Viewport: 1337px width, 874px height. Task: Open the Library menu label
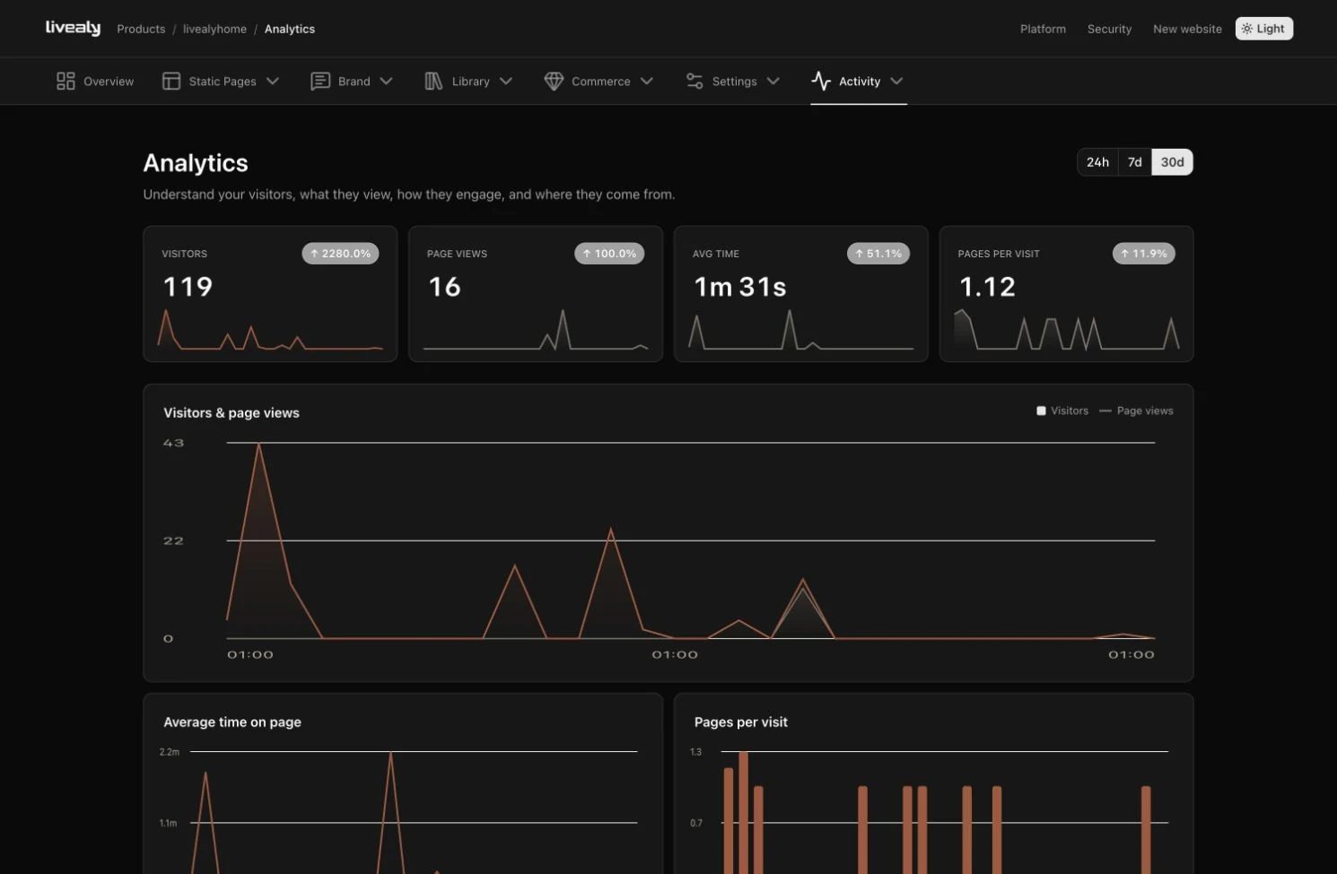pyautogui.click(x=471, y=82)
